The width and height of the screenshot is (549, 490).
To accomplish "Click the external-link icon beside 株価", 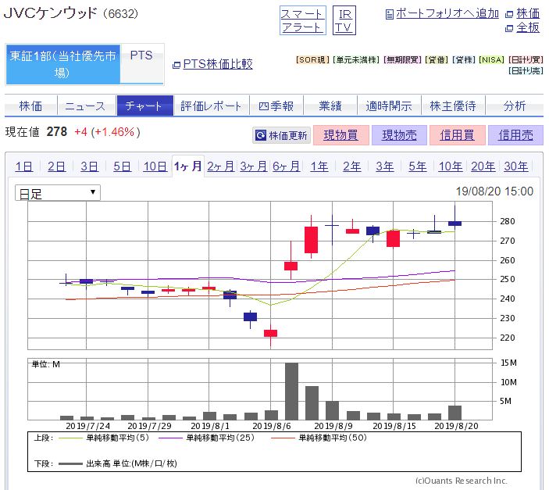I will 509,14.
